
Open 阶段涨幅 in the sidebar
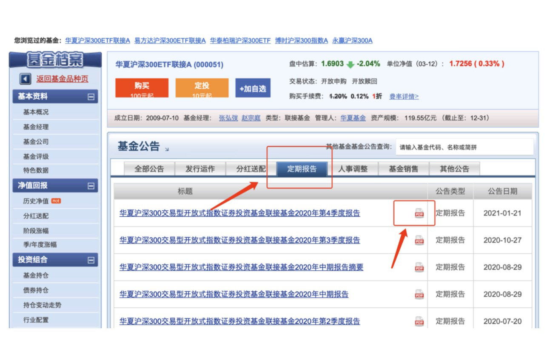click(x=36, y=230)
